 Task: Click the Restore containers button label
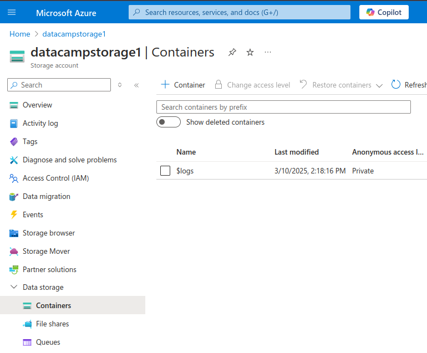(342, 85)
